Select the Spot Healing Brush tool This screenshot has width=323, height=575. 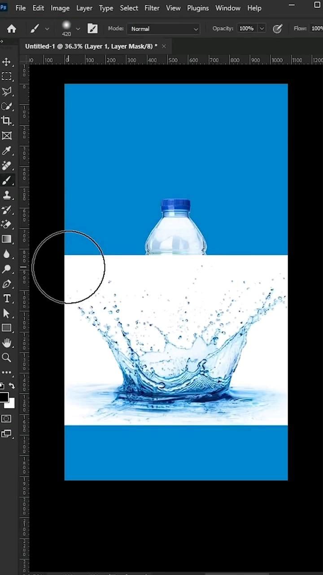(7, 165)
